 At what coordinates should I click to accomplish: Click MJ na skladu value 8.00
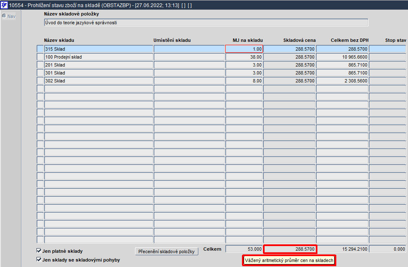(244, 81)
